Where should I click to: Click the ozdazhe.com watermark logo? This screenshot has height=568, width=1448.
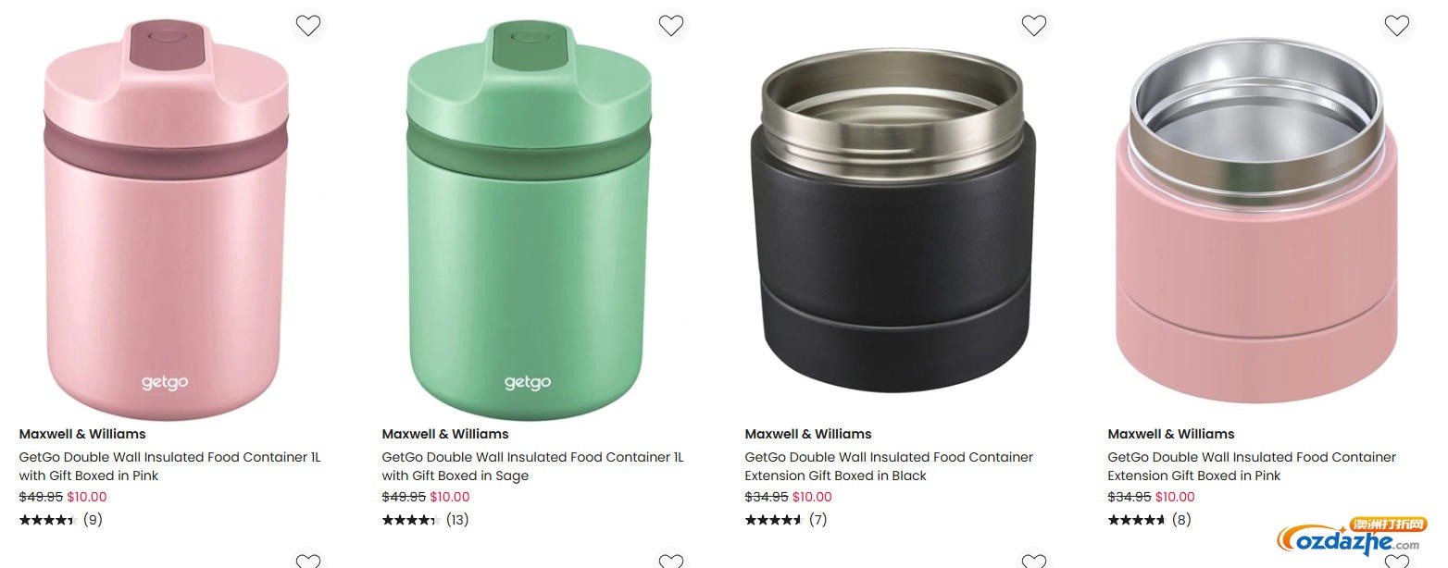click(x=1351, y=538)
